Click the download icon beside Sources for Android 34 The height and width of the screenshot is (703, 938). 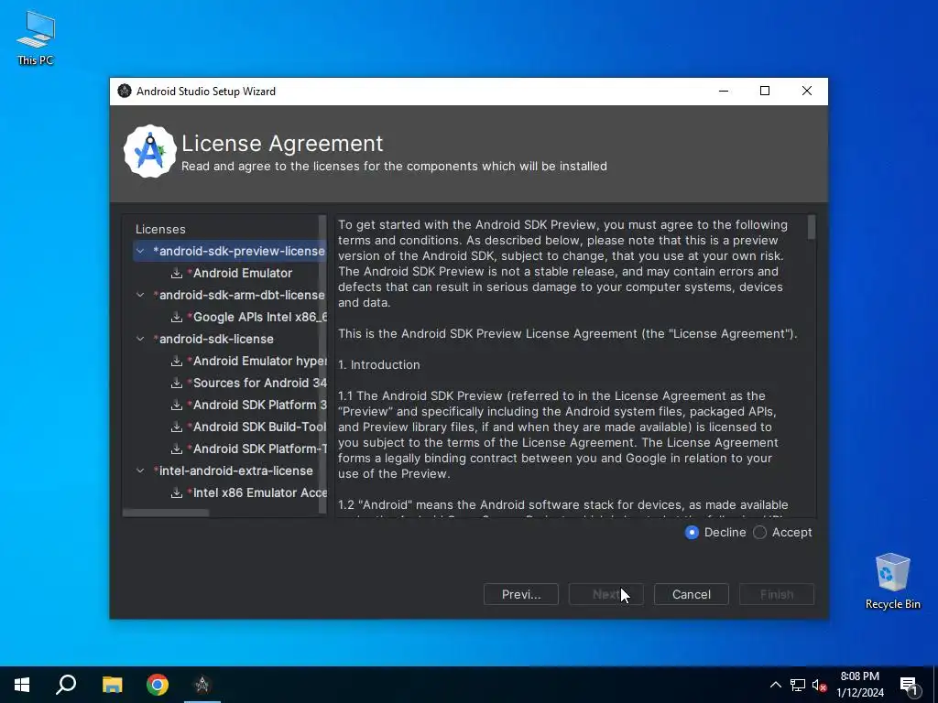(177, 384)
